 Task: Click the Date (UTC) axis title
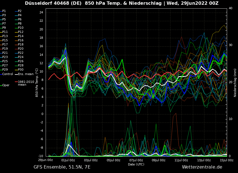pyautogui.click(x=136, y=165)
